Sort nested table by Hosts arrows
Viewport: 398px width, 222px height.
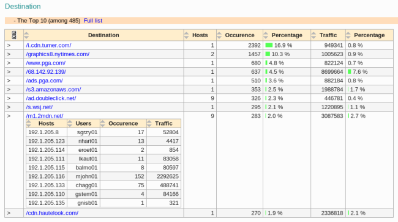[x=29, y=124]
